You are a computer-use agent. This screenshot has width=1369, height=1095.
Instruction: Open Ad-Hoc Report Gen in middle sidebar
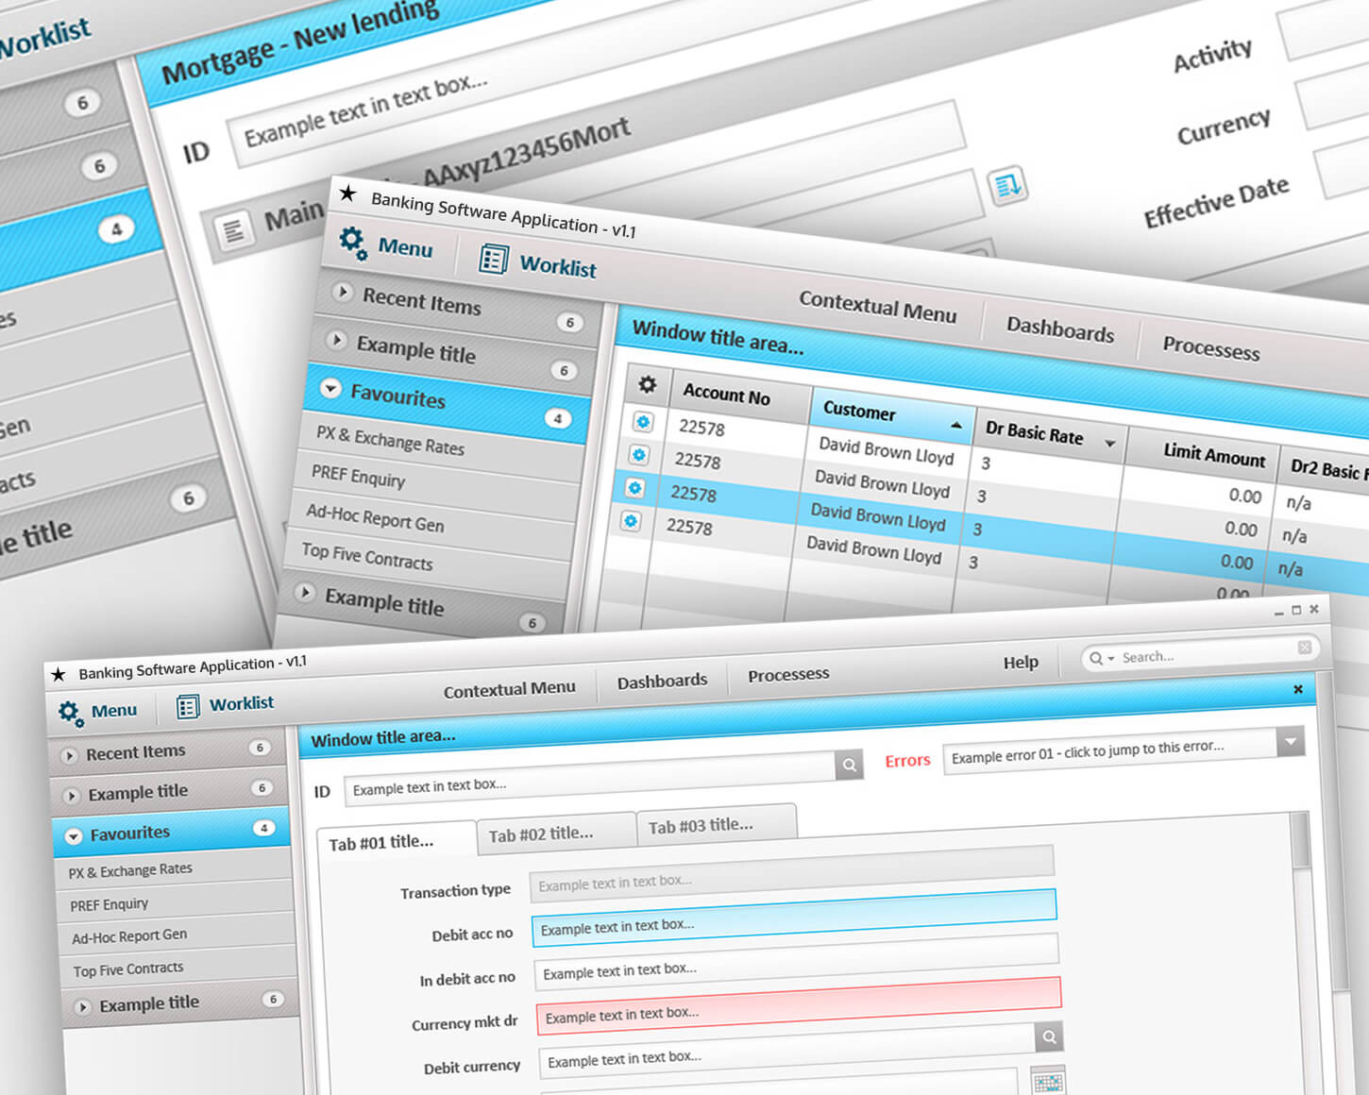coord(375,517)
